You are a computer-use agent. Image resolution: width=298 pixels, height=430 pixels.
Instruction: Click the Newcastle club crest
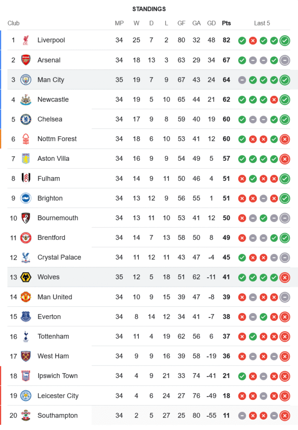coord(26,100)
